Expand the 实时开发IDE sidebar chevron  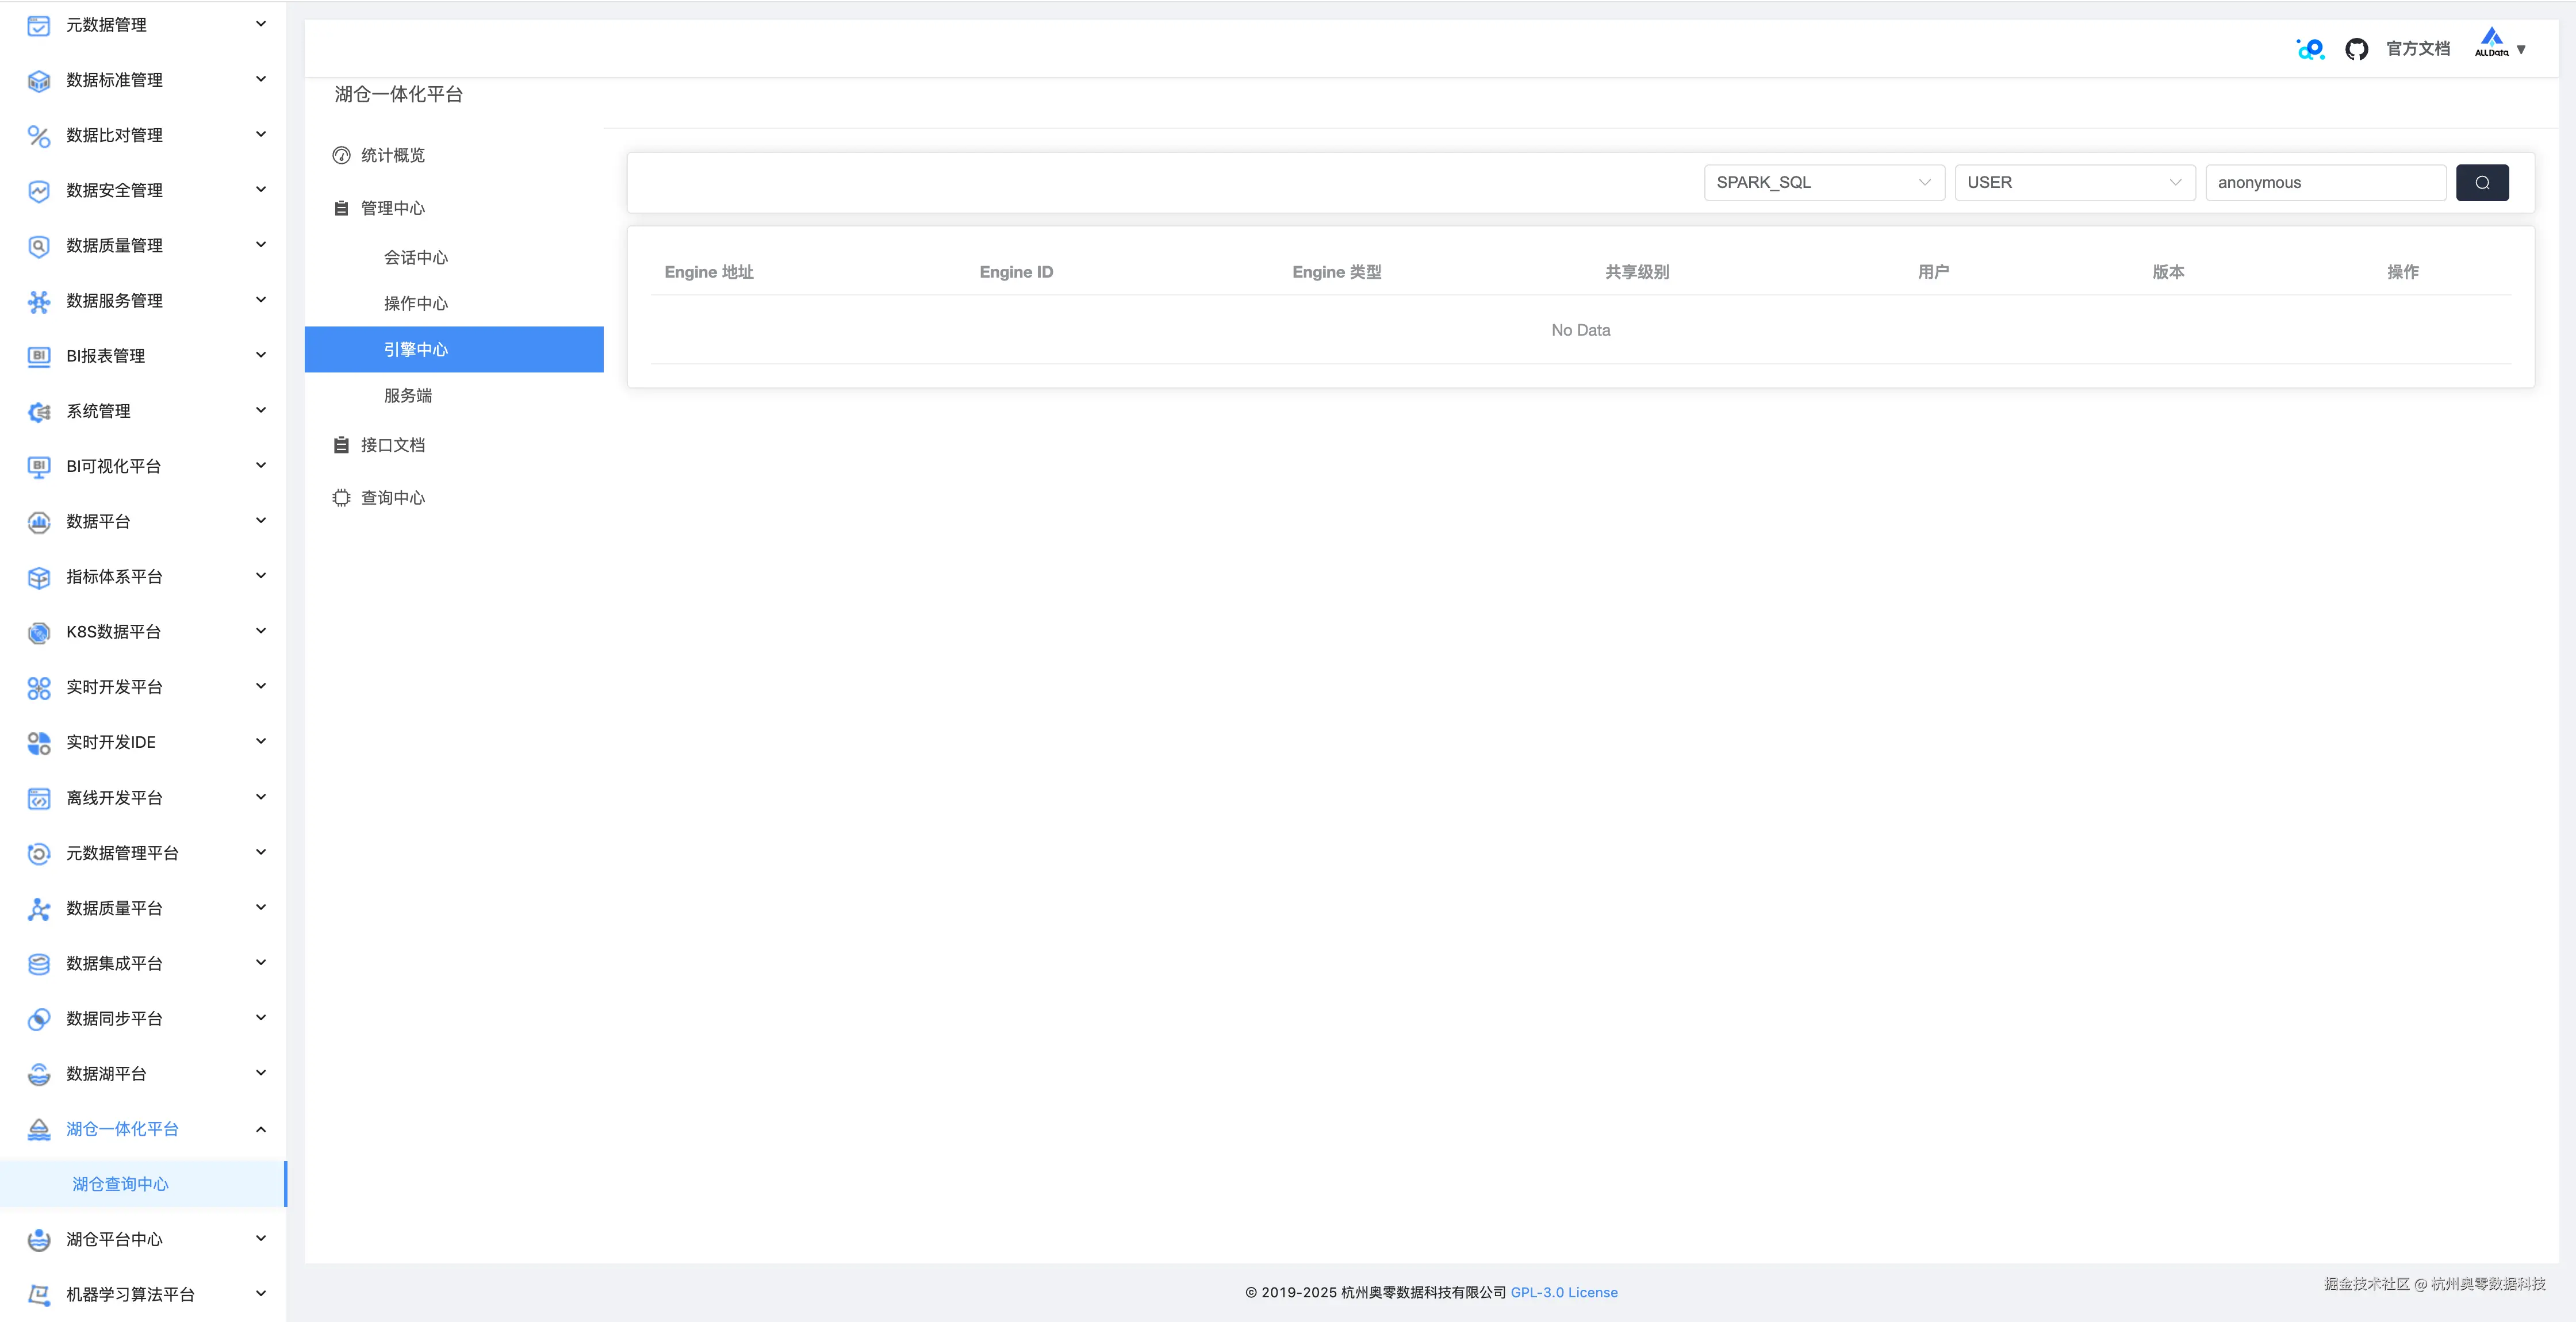(260, 742)
